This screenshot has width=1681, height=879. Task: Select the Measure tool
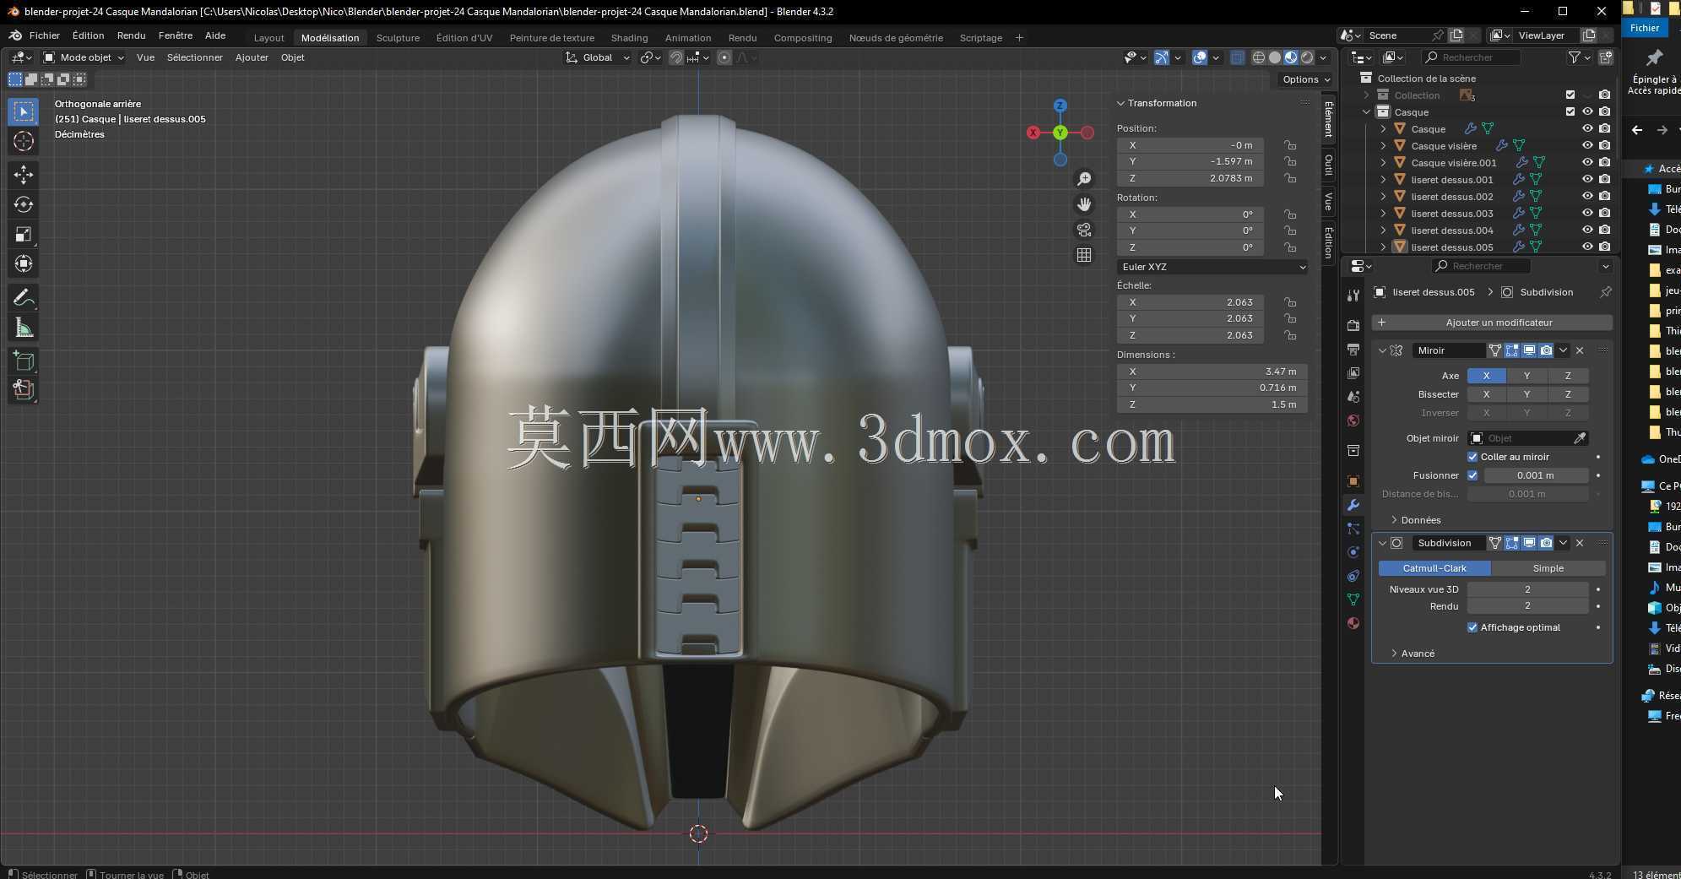24,328
